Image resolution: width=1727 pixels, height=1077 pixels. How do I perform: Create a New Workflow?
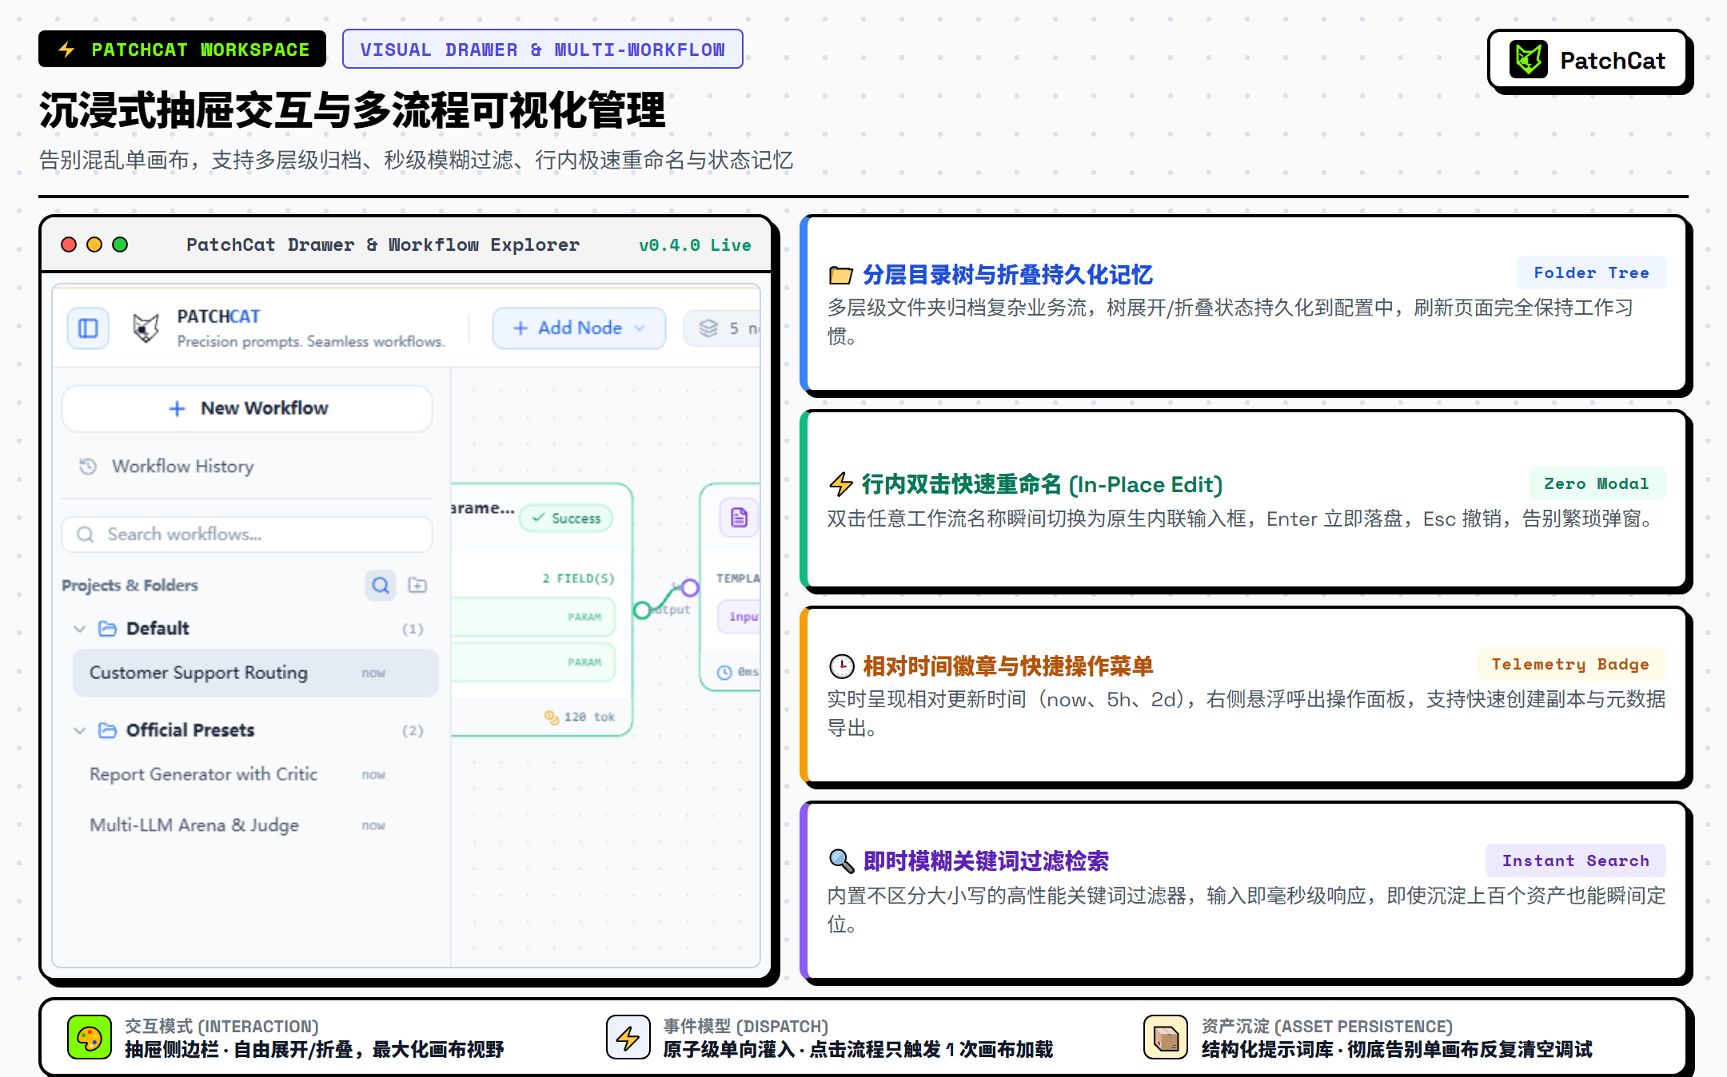(x=248, y=408)
